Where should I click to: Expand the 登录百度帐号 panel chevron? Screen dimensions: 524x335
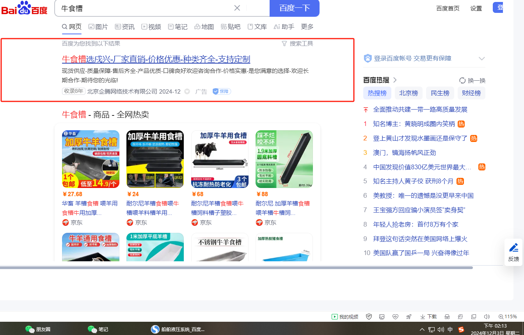click(482, 58)
